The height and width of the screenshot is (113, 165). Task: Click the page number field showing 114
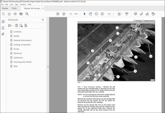(70, 14)
